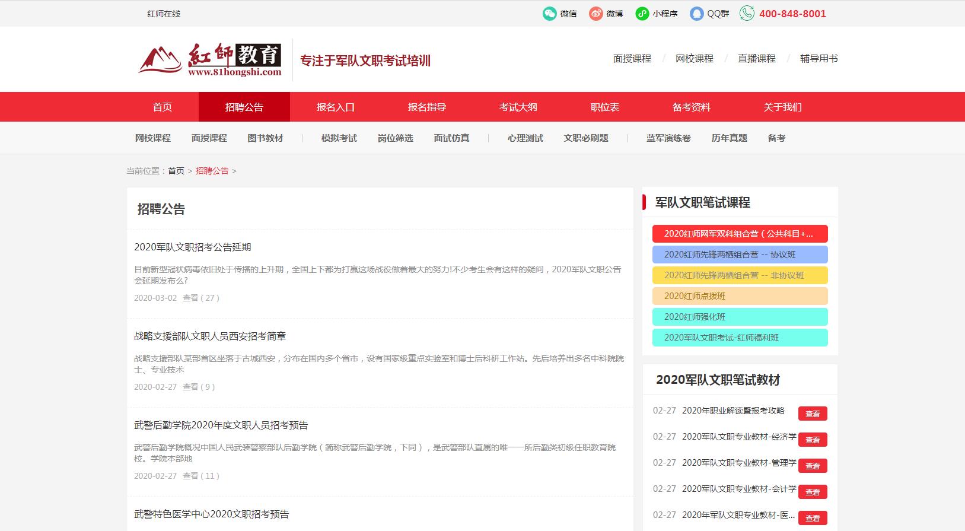Select 备考资料 nav tab
The height and width of the screenshot is (531, 965).
[x=692, y=107]
